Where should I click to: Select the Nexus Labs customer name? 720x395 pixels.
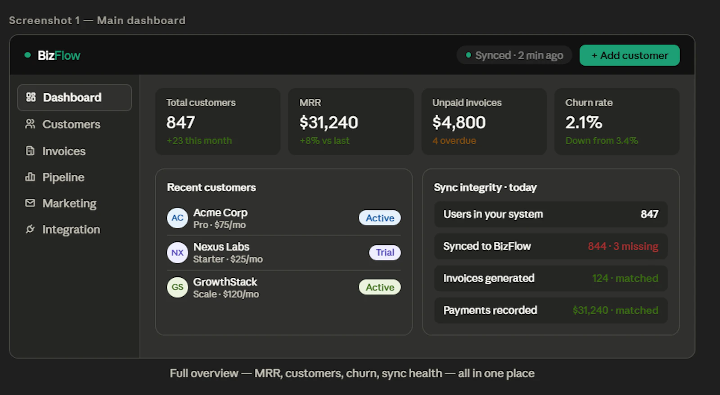(221, 247)
